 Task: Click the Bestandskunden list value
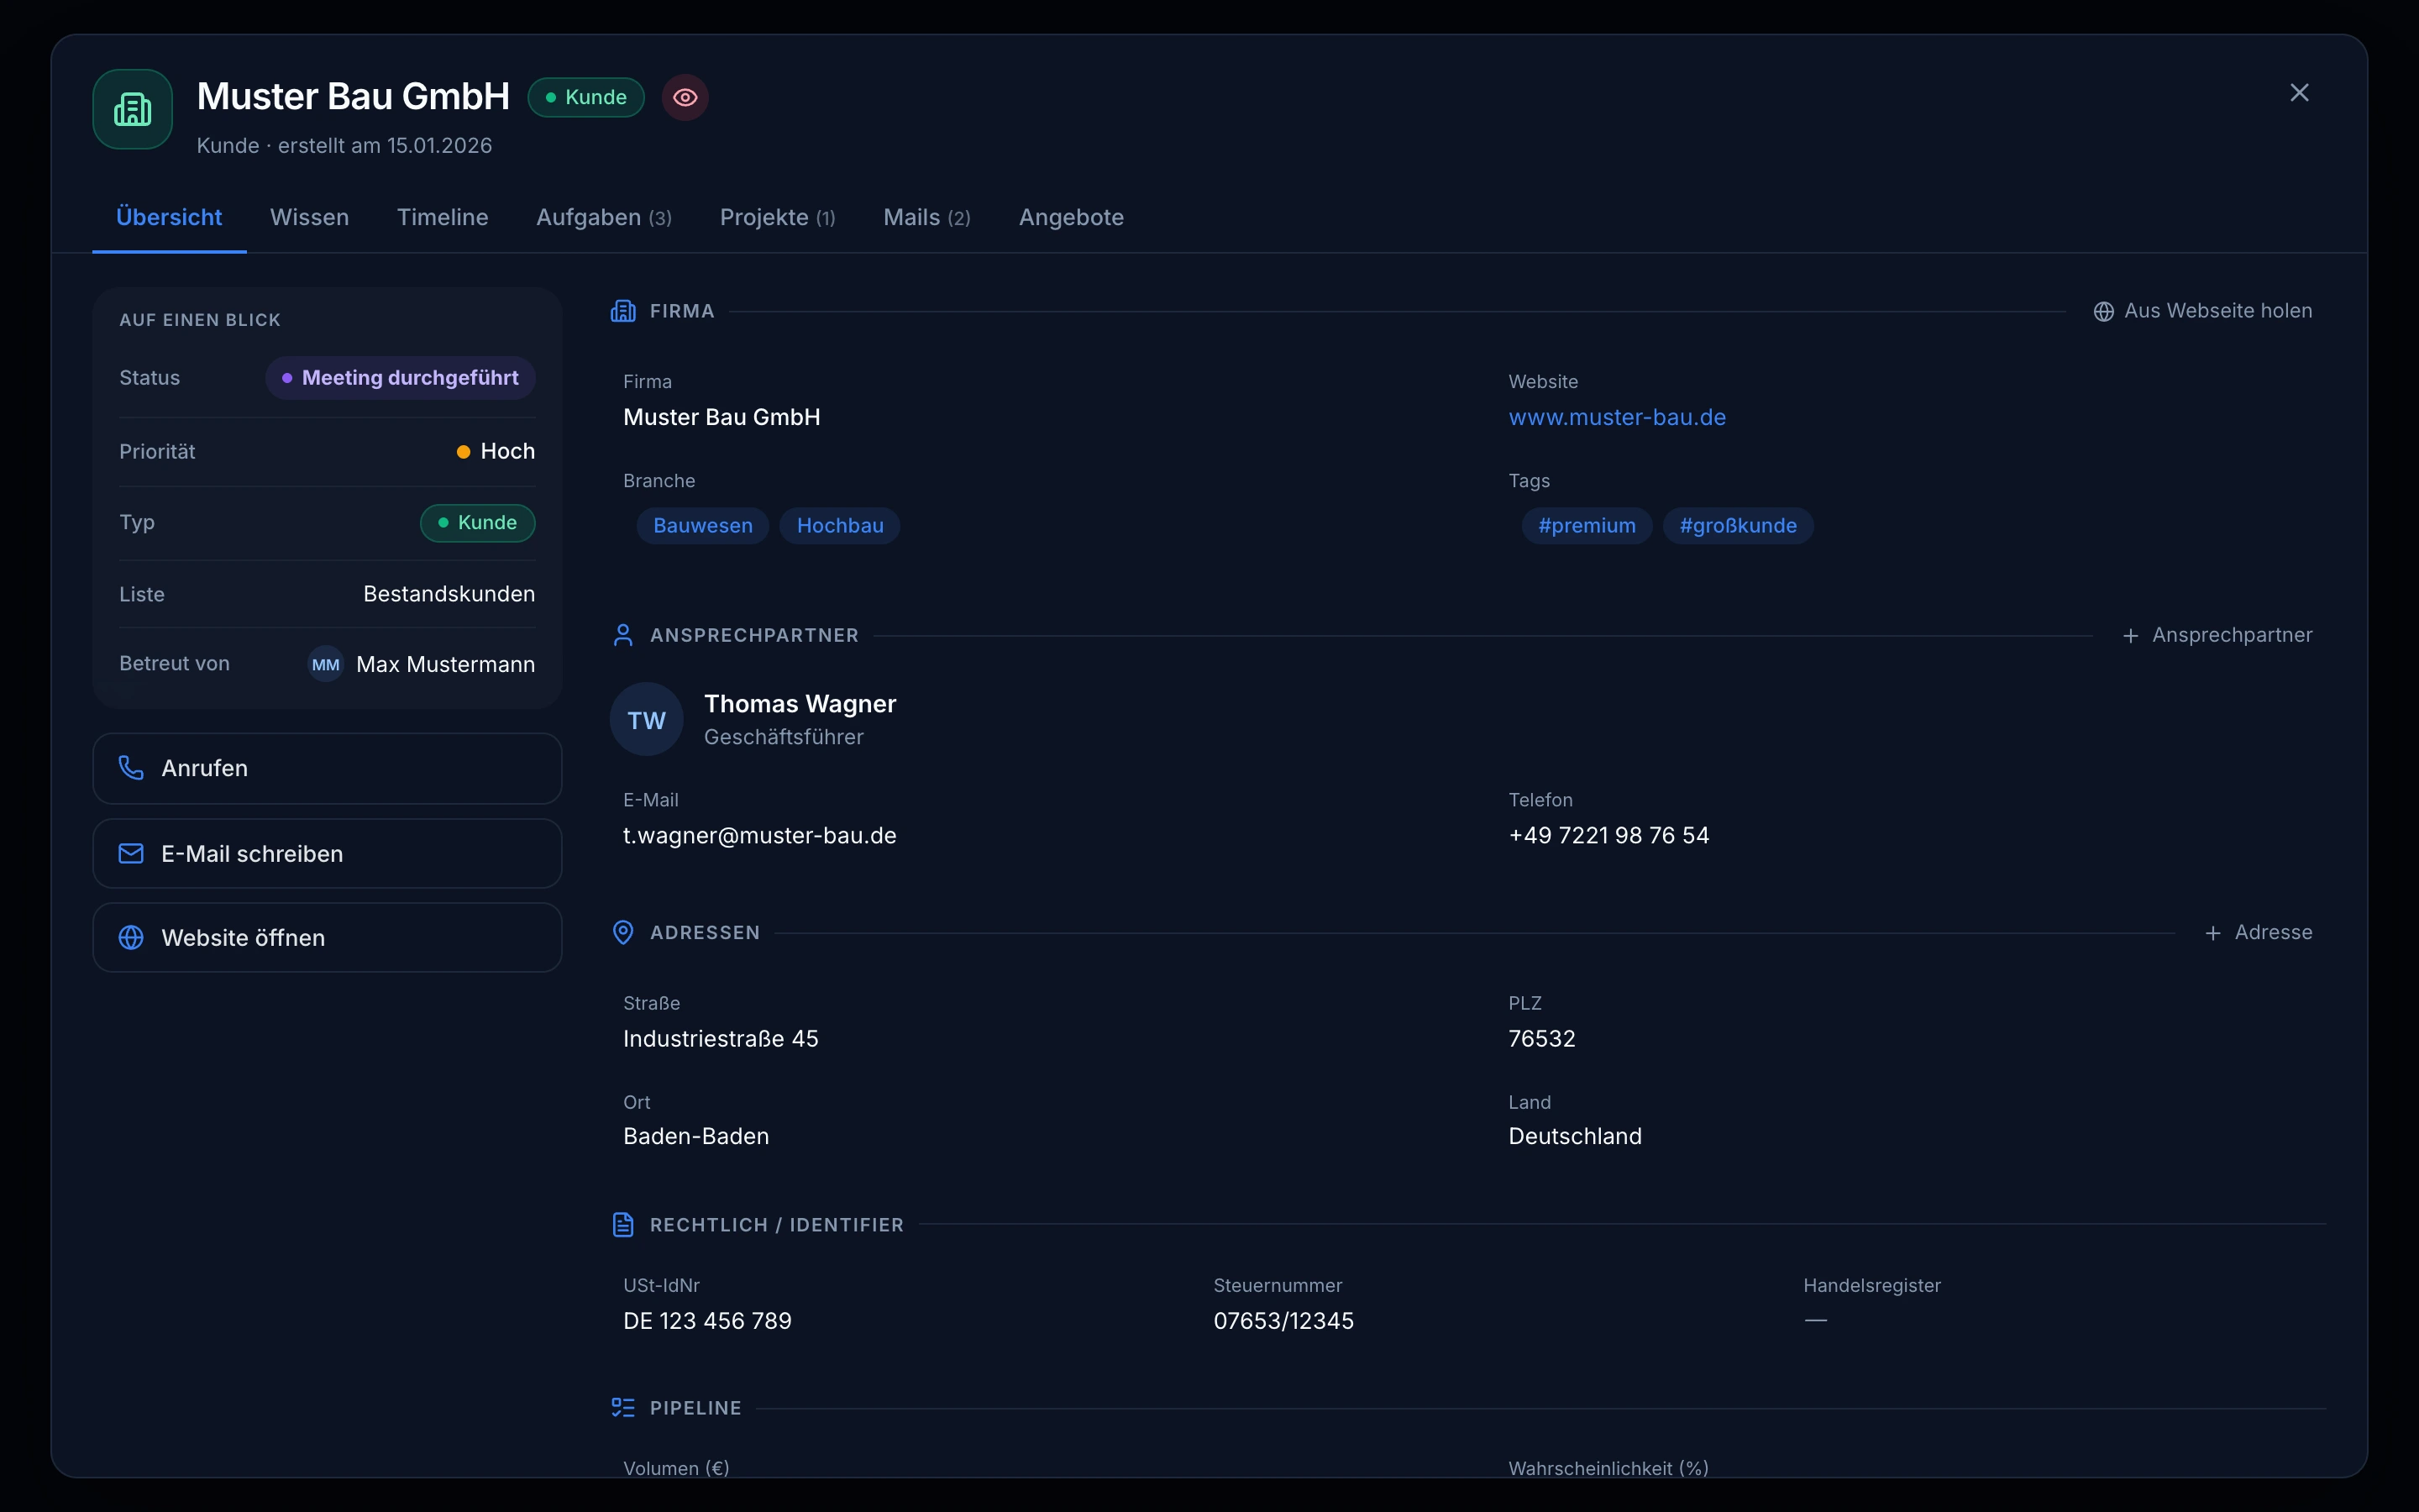(449, 594)
